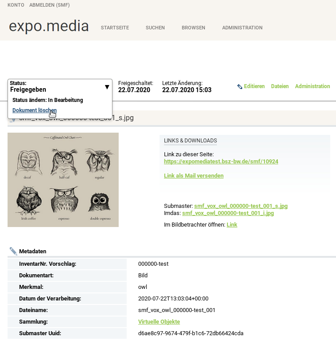Click the 'Submaster Uuid:' label
Image resolution: width=336 pixels, height=349 pixels.
pos(40,333)
